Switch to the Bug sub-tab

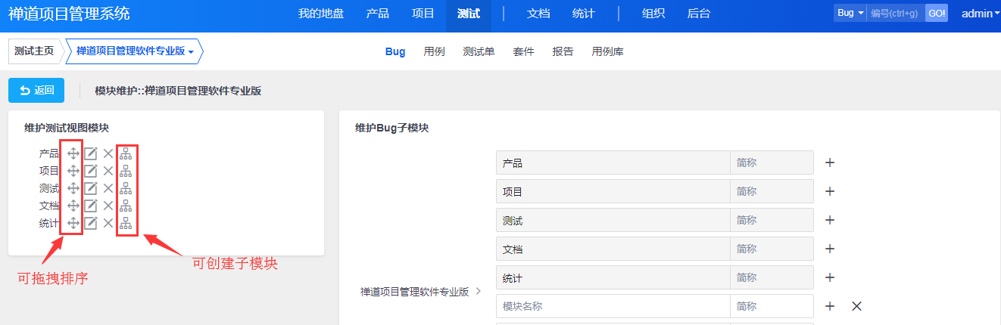(395, 51)
